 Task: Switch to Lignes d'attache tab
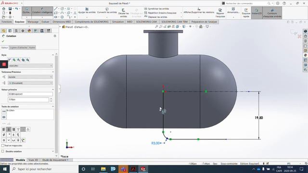pos(18,48)
